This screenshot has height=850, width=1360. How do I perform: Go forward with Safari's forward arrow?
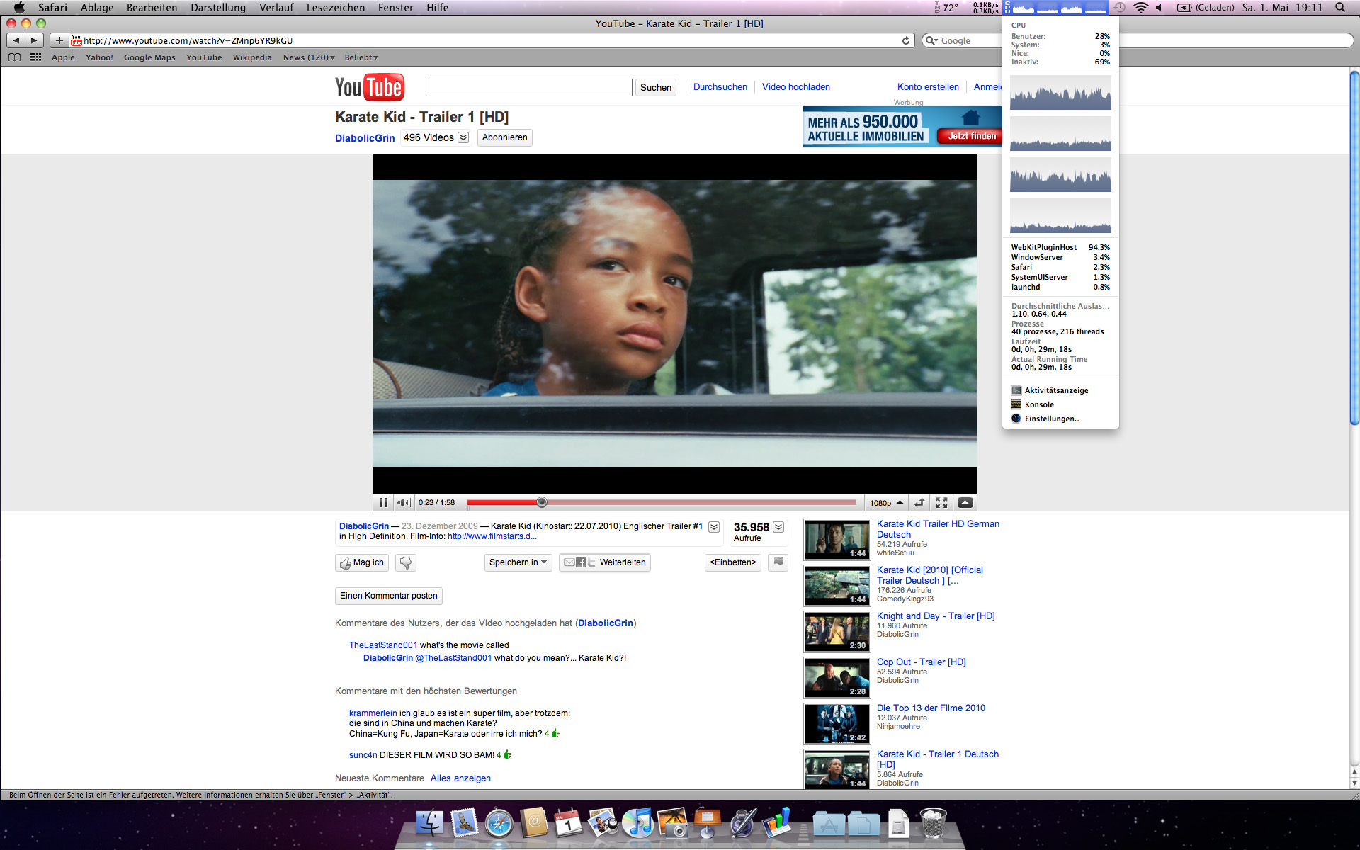(34, 40)
